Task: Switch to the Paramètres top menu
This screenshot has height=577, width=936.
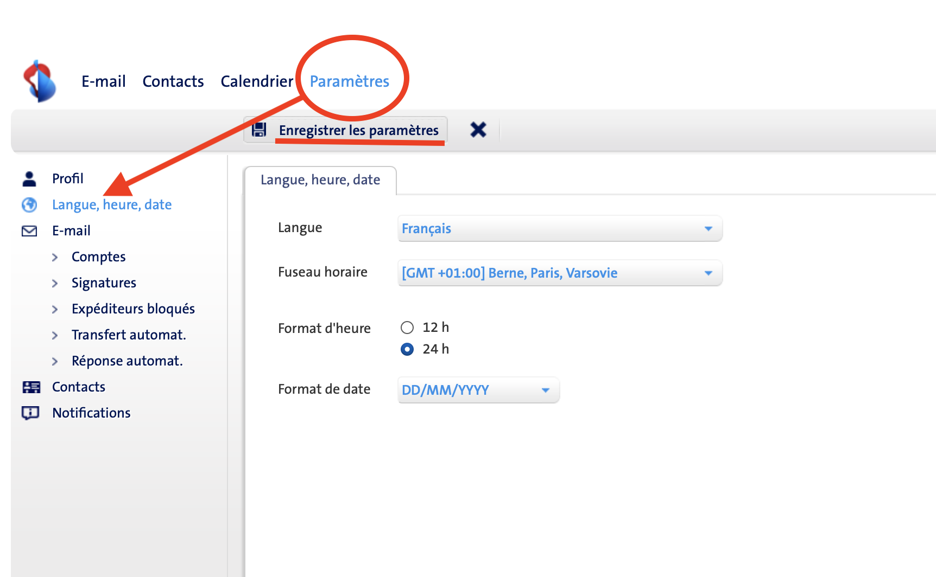Action: [349, 81]
